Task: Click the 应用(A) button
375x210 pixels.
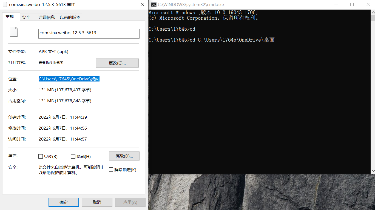Action: (x=130, y=202)
